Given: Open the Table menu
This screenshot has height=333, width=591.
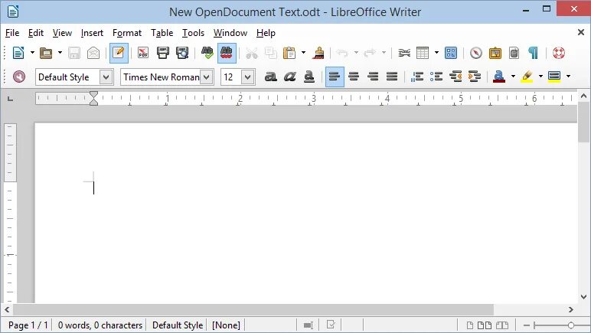Looking at the screenshot, I should (162, 33).
